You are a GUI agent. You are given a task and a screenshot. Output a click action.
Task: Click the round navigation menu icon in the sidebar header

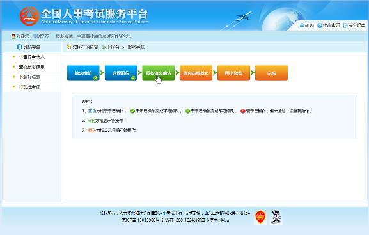[x=19, y=47]
